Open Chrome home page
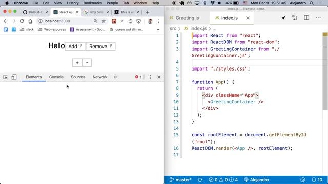Image resolution: width=328 pixels, height=184 pixels. [x=30, y=21]
